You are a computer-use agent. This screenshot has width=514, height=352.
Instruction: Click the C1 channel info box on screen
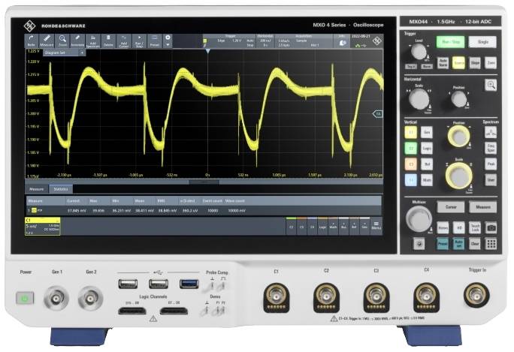pyautogui.click(x=43, y=225)
